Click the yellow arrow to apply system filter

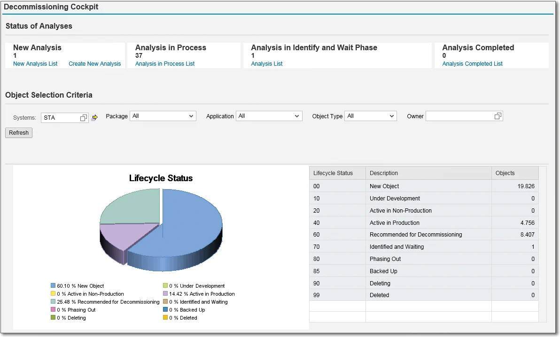94,117
